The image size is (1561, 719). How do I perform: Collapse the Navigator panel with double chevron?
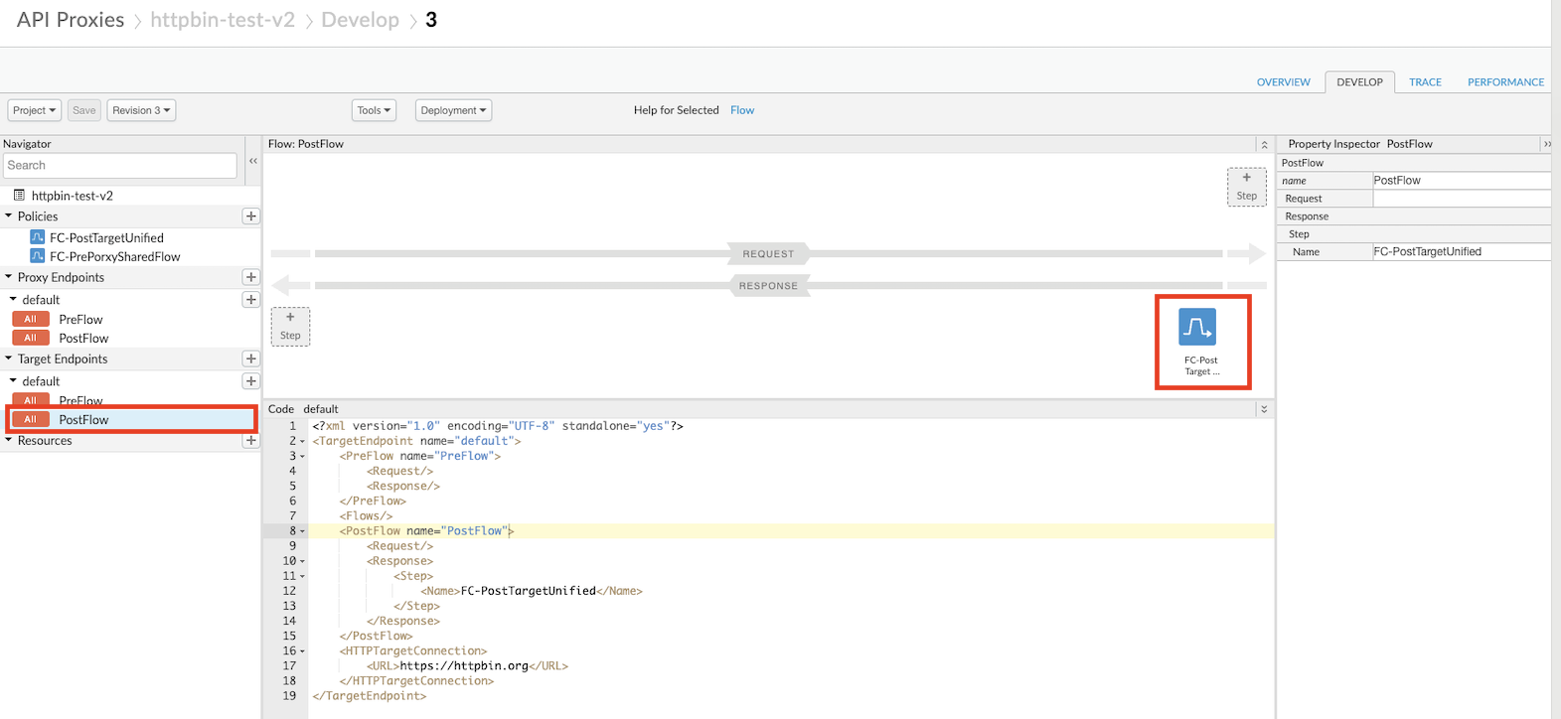tap(253, 161)
